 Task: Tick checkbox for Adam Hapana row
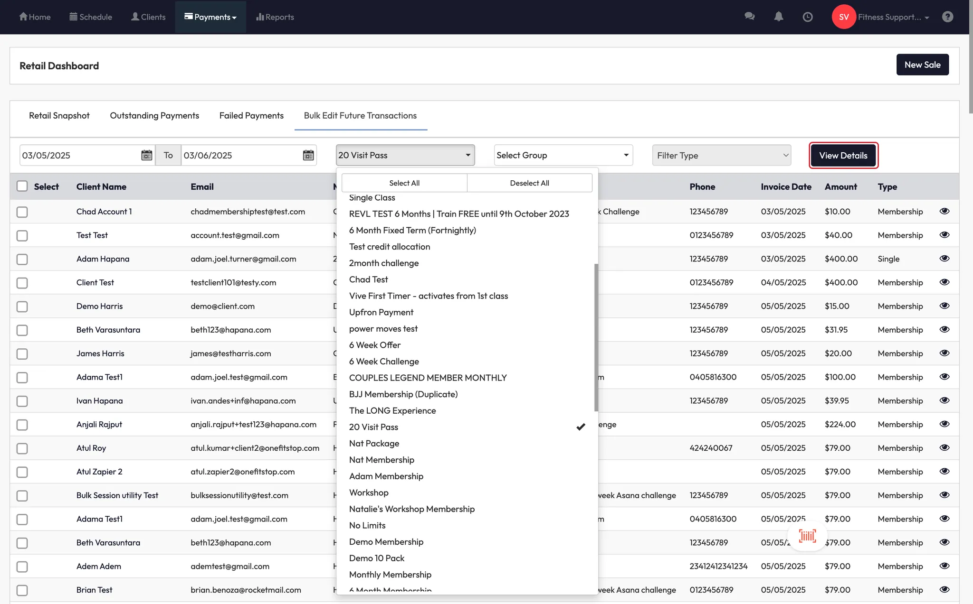tap(22, 259)
